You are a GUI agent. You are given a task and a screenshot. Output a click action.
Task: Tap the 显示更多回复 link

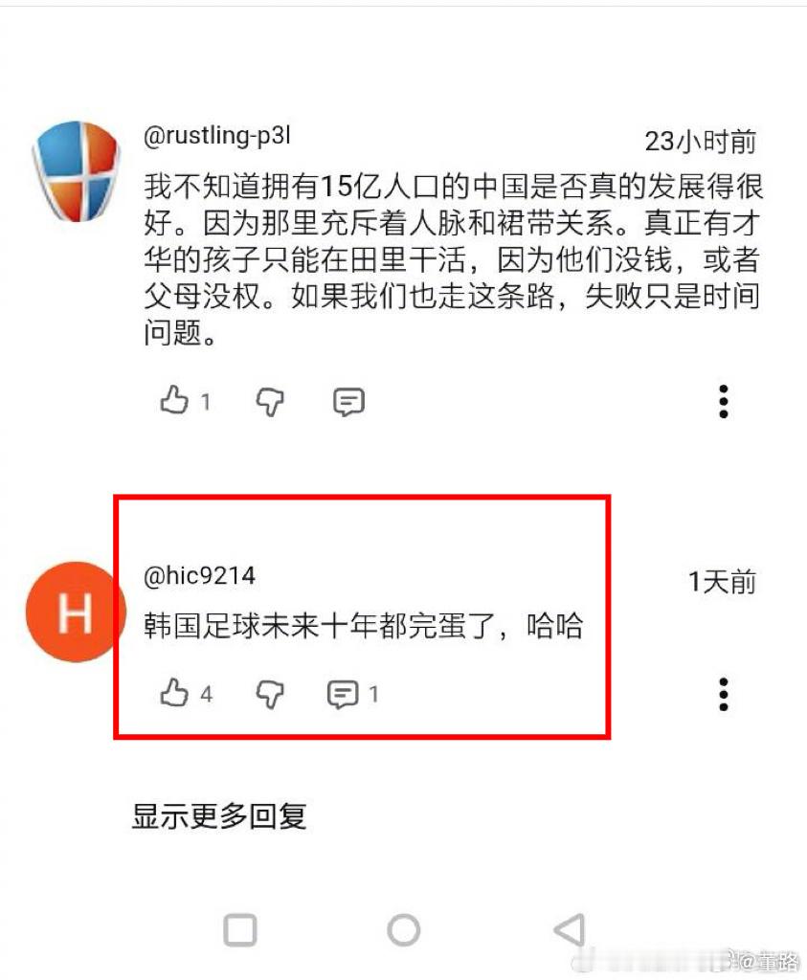pyautogui.click(x=219, y=815)
